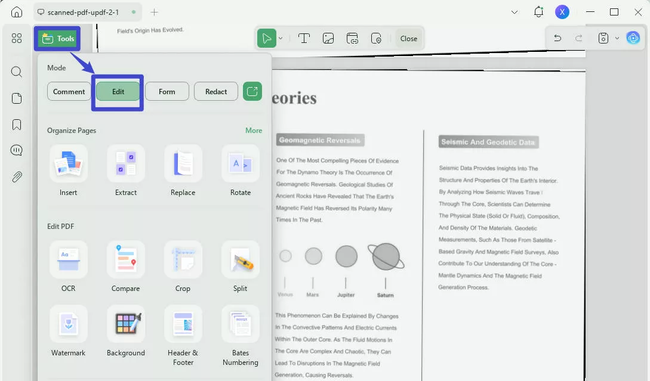Open the save options dropdown
This screenshot has height=381, width=650.
tap(618, 38)
